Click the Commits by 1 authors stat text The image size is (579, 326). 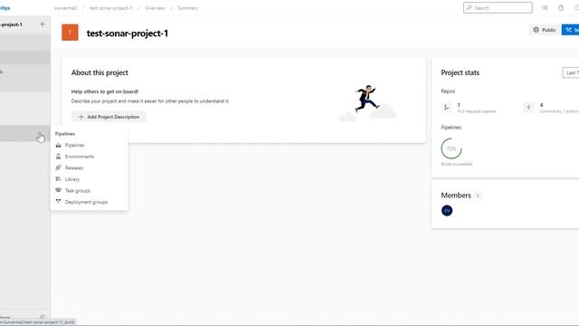(559, 111)
